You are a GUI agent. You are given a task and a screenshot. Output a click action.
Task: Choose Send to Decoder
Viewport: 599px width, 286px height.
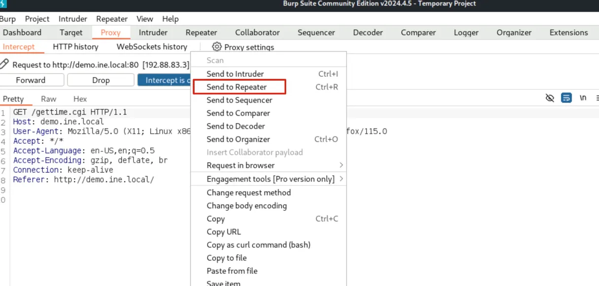tap(268, 127)
